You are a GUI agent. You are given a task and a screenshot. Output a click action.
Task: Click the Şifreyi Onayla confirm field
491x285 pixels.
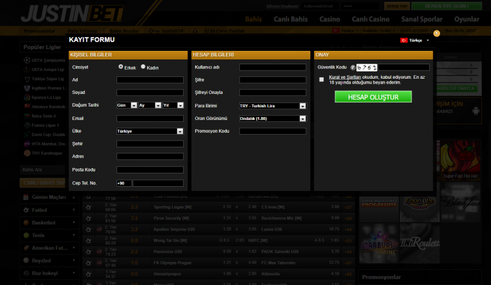click(x=272, y=92)
